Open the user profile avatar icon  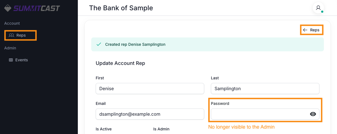tap(318, 8)
